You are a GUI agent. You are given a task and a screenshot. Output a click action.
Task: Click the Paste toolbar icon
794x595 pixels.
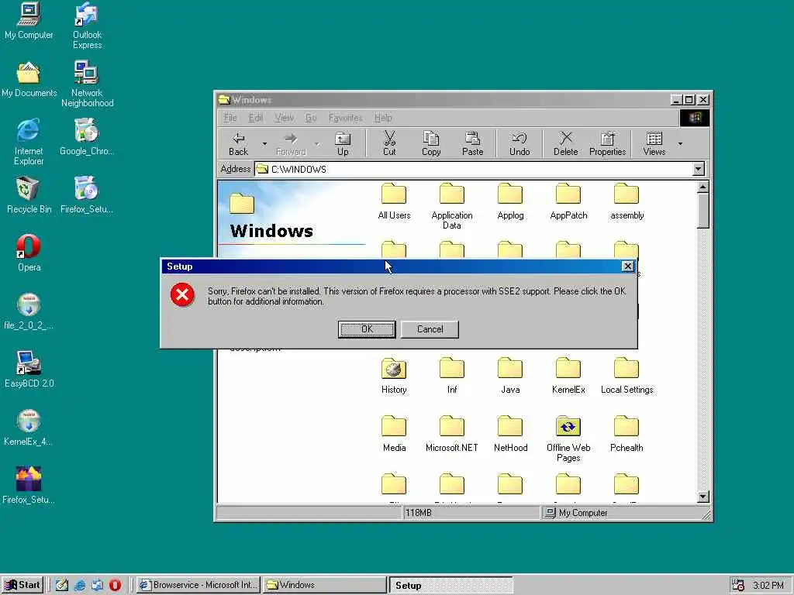pos(472,143)
